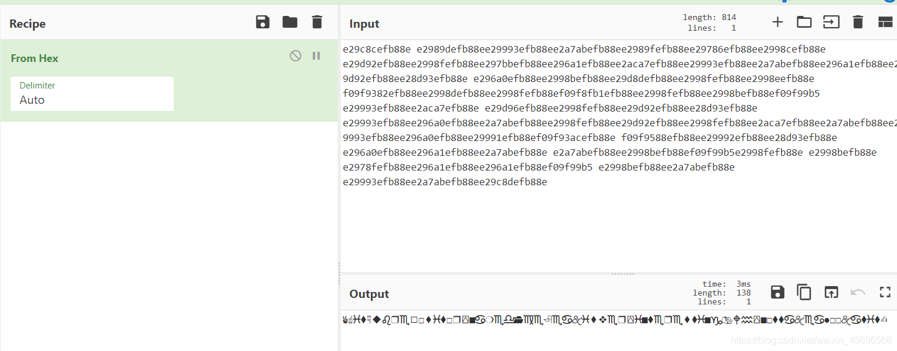897x351 pixels.
Task: Open the Delimiter dropdown
Action: coord(92,94)
